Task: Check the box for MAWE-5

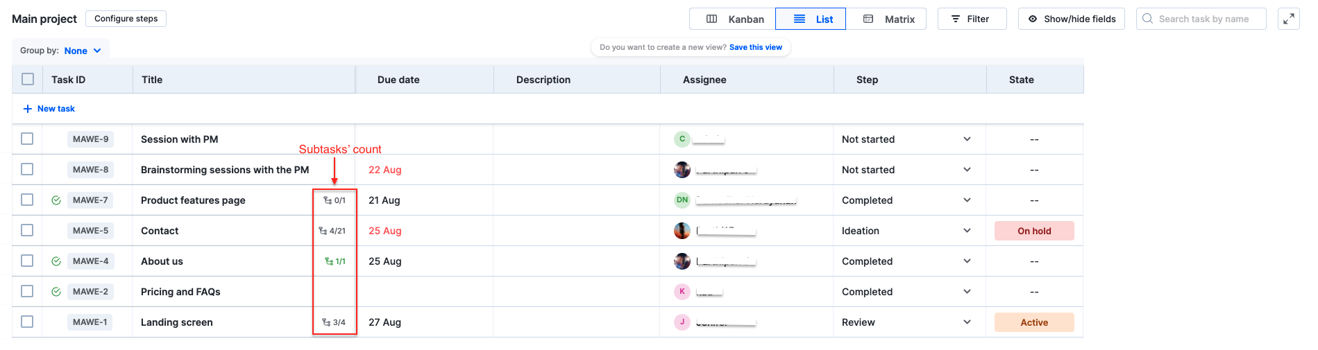Action: coord(27,230)
